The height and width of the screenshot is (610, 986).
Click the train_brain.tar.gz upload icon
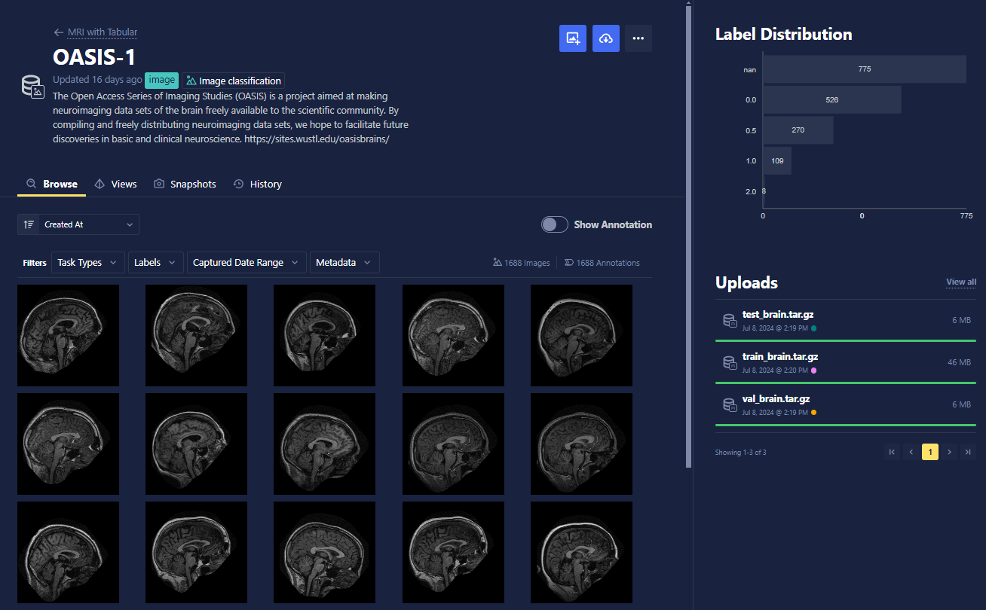point(730,363)
